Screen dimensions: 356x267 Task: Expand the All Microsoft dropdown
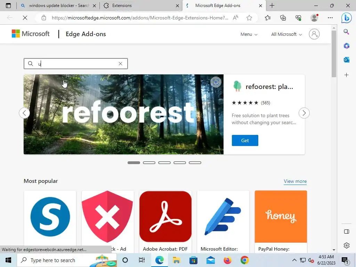click(x=286, y=34)
